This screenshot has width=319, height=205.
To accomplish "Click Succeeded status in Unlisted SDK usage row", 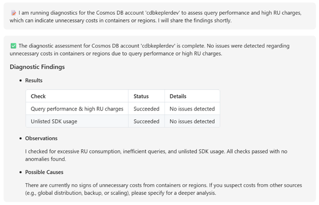I will pyautogui.click(x=146, y=121).
